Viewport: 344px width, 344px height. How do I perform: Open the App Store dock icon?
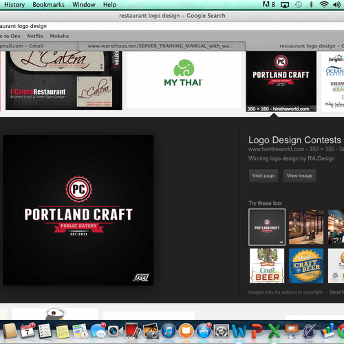203,331
